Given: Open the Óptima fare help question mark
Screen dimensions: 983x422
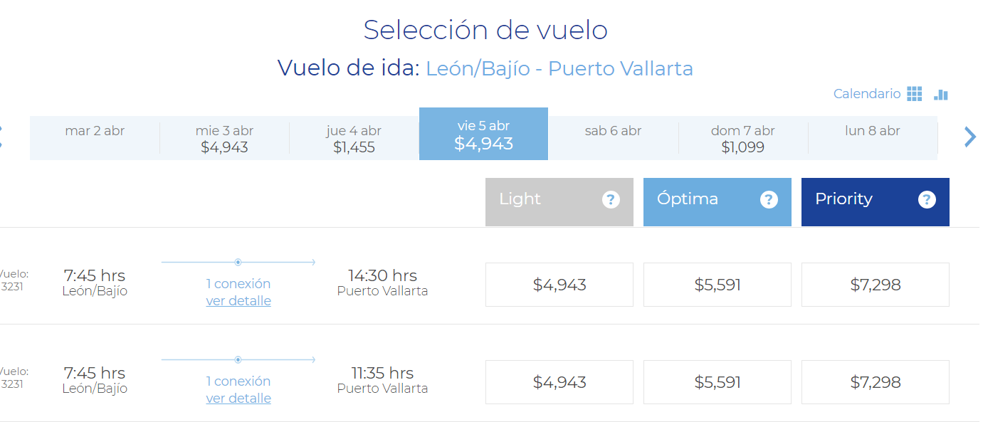Looking at the screenshot, I should pyautogui.click(x=769, y=201).
